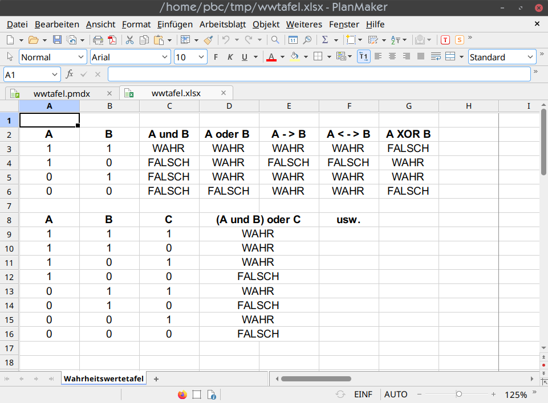Align cell text right
The height and width of the screenshot is (403, 548).
click(407, 56)
